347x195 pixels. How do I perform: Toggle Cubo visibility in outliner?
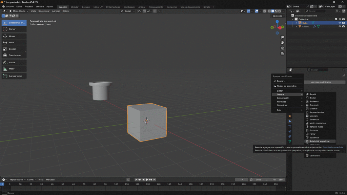340,23
